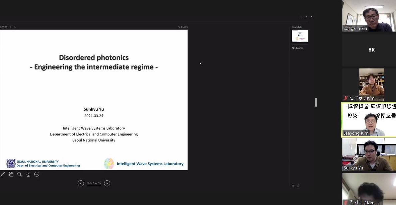Image resolution: width=396 pixels, height=205 pixels.
Task: Select Jaeyong Kim's highlighted video tile
Action: [x=369, y=120]
